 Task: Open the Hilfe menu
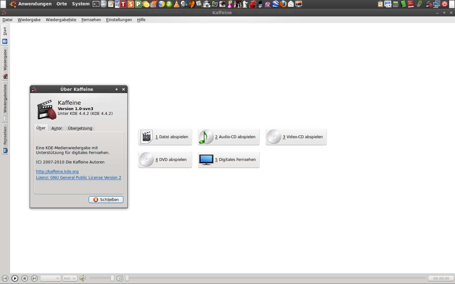click(141, 20)
